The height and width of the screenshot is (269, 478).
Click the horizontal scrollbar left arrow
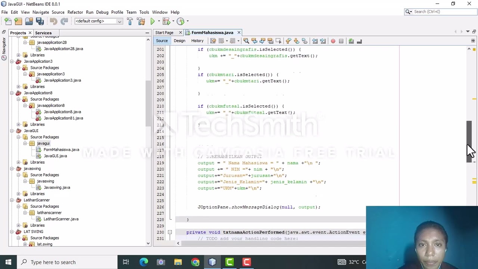click(x=178, y=244)
